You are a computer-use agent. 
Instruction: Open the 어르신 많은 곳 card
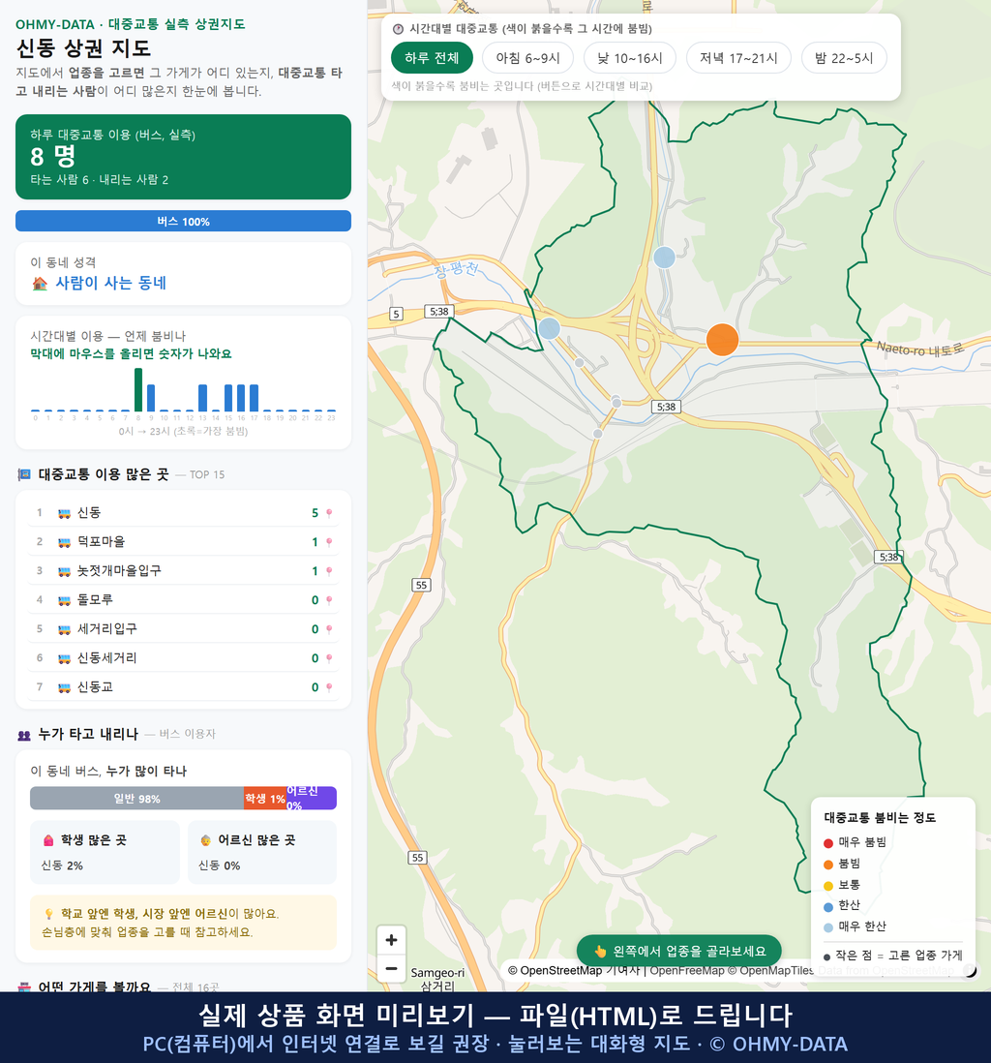click(x=262, y=852)
